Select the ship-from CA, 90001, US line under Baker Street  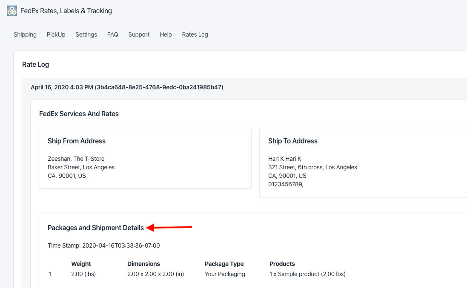pyautogui.click(x=67, y=176)
